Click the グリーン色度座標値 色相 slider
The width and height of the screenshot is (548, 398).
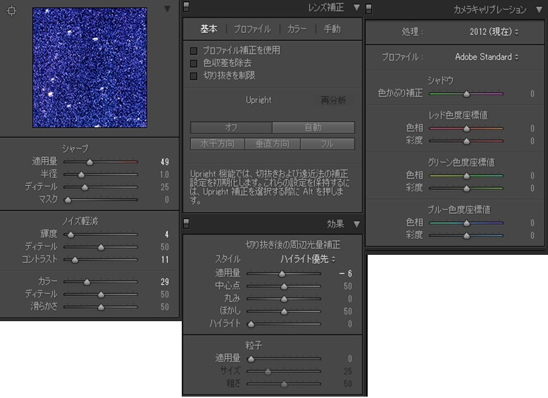pos(466,176)
